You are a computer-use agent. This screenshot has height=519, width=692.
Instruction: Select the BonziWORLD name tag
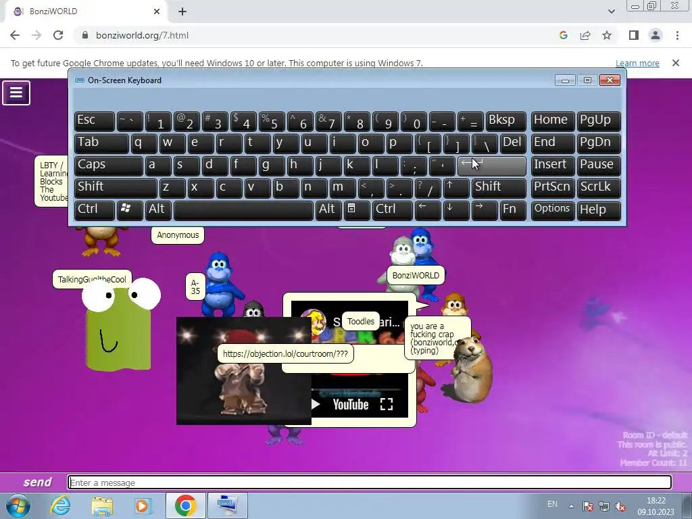(x=416, y=276)
